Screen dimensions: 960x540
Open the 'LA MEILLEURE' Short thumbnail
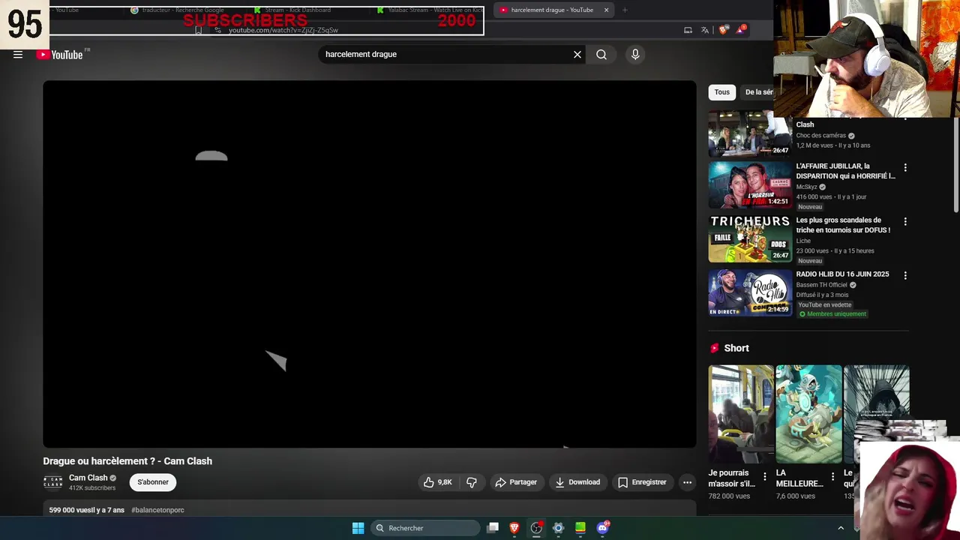pyautogui.click(x=808, y=414)
